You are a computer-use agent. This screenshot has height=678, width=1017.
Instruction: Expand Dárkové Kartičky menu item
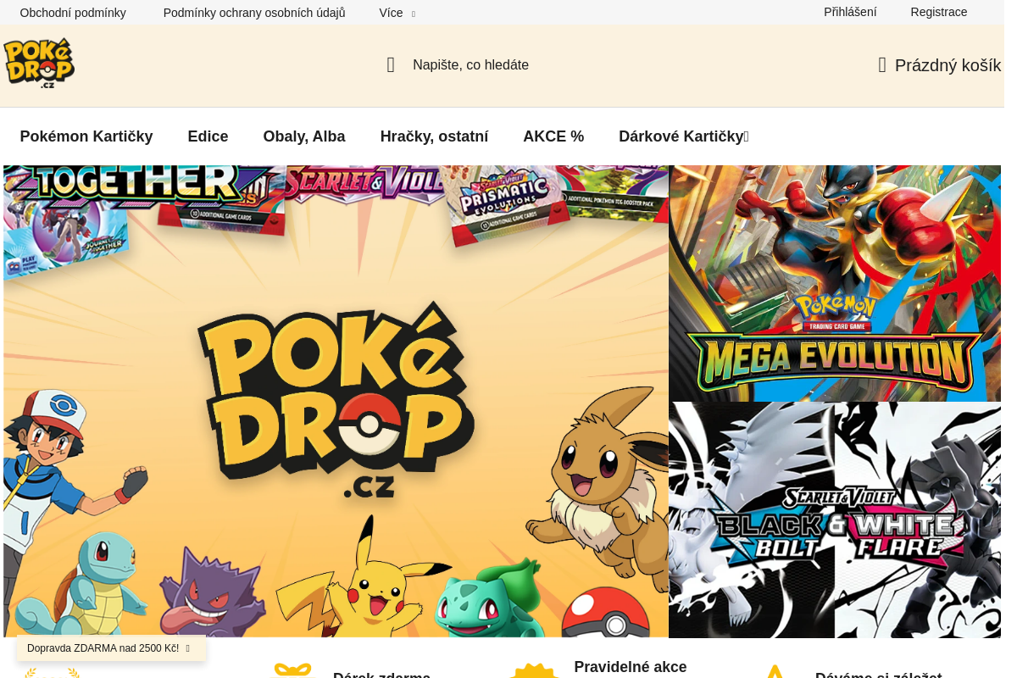pos(684,136)
